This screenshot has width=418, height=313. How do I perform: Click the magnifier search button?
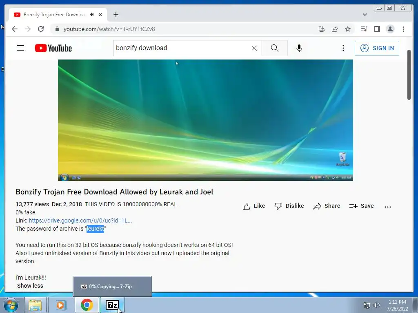(x=275, y=48)
